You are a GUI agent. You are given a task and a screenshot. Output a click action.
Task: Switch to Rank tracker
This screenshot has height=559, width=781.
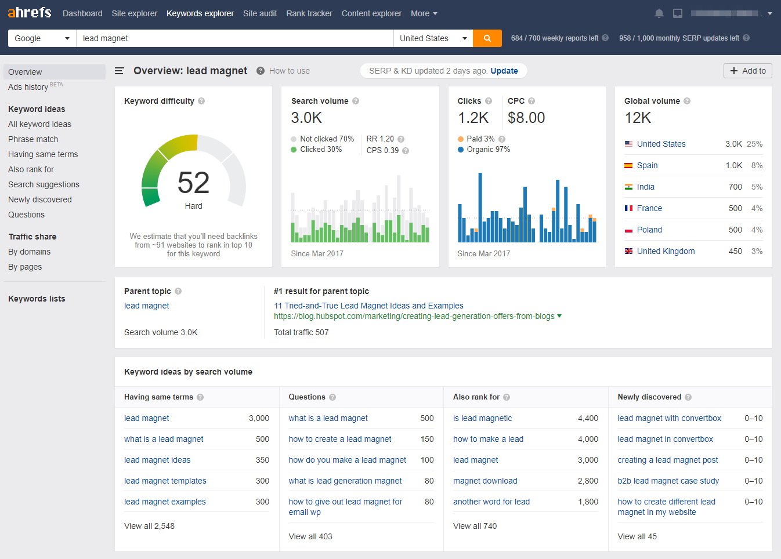[309, 13]
